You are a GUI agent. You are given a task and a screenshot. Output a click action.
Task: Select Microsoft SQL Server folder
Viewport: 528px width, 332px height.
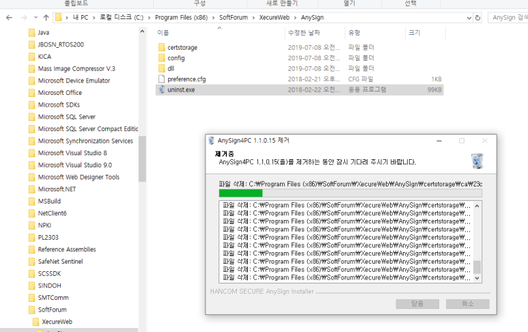click(67, 117)
